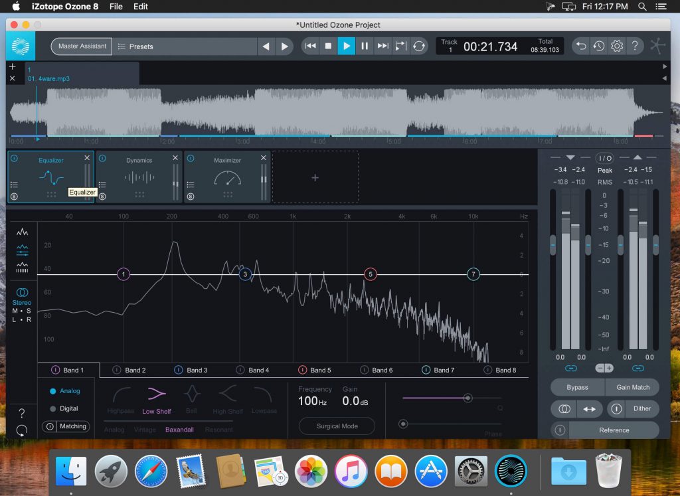
Task: Adjust the Q slider for Band 1
Action: click(x=467, y=398)
